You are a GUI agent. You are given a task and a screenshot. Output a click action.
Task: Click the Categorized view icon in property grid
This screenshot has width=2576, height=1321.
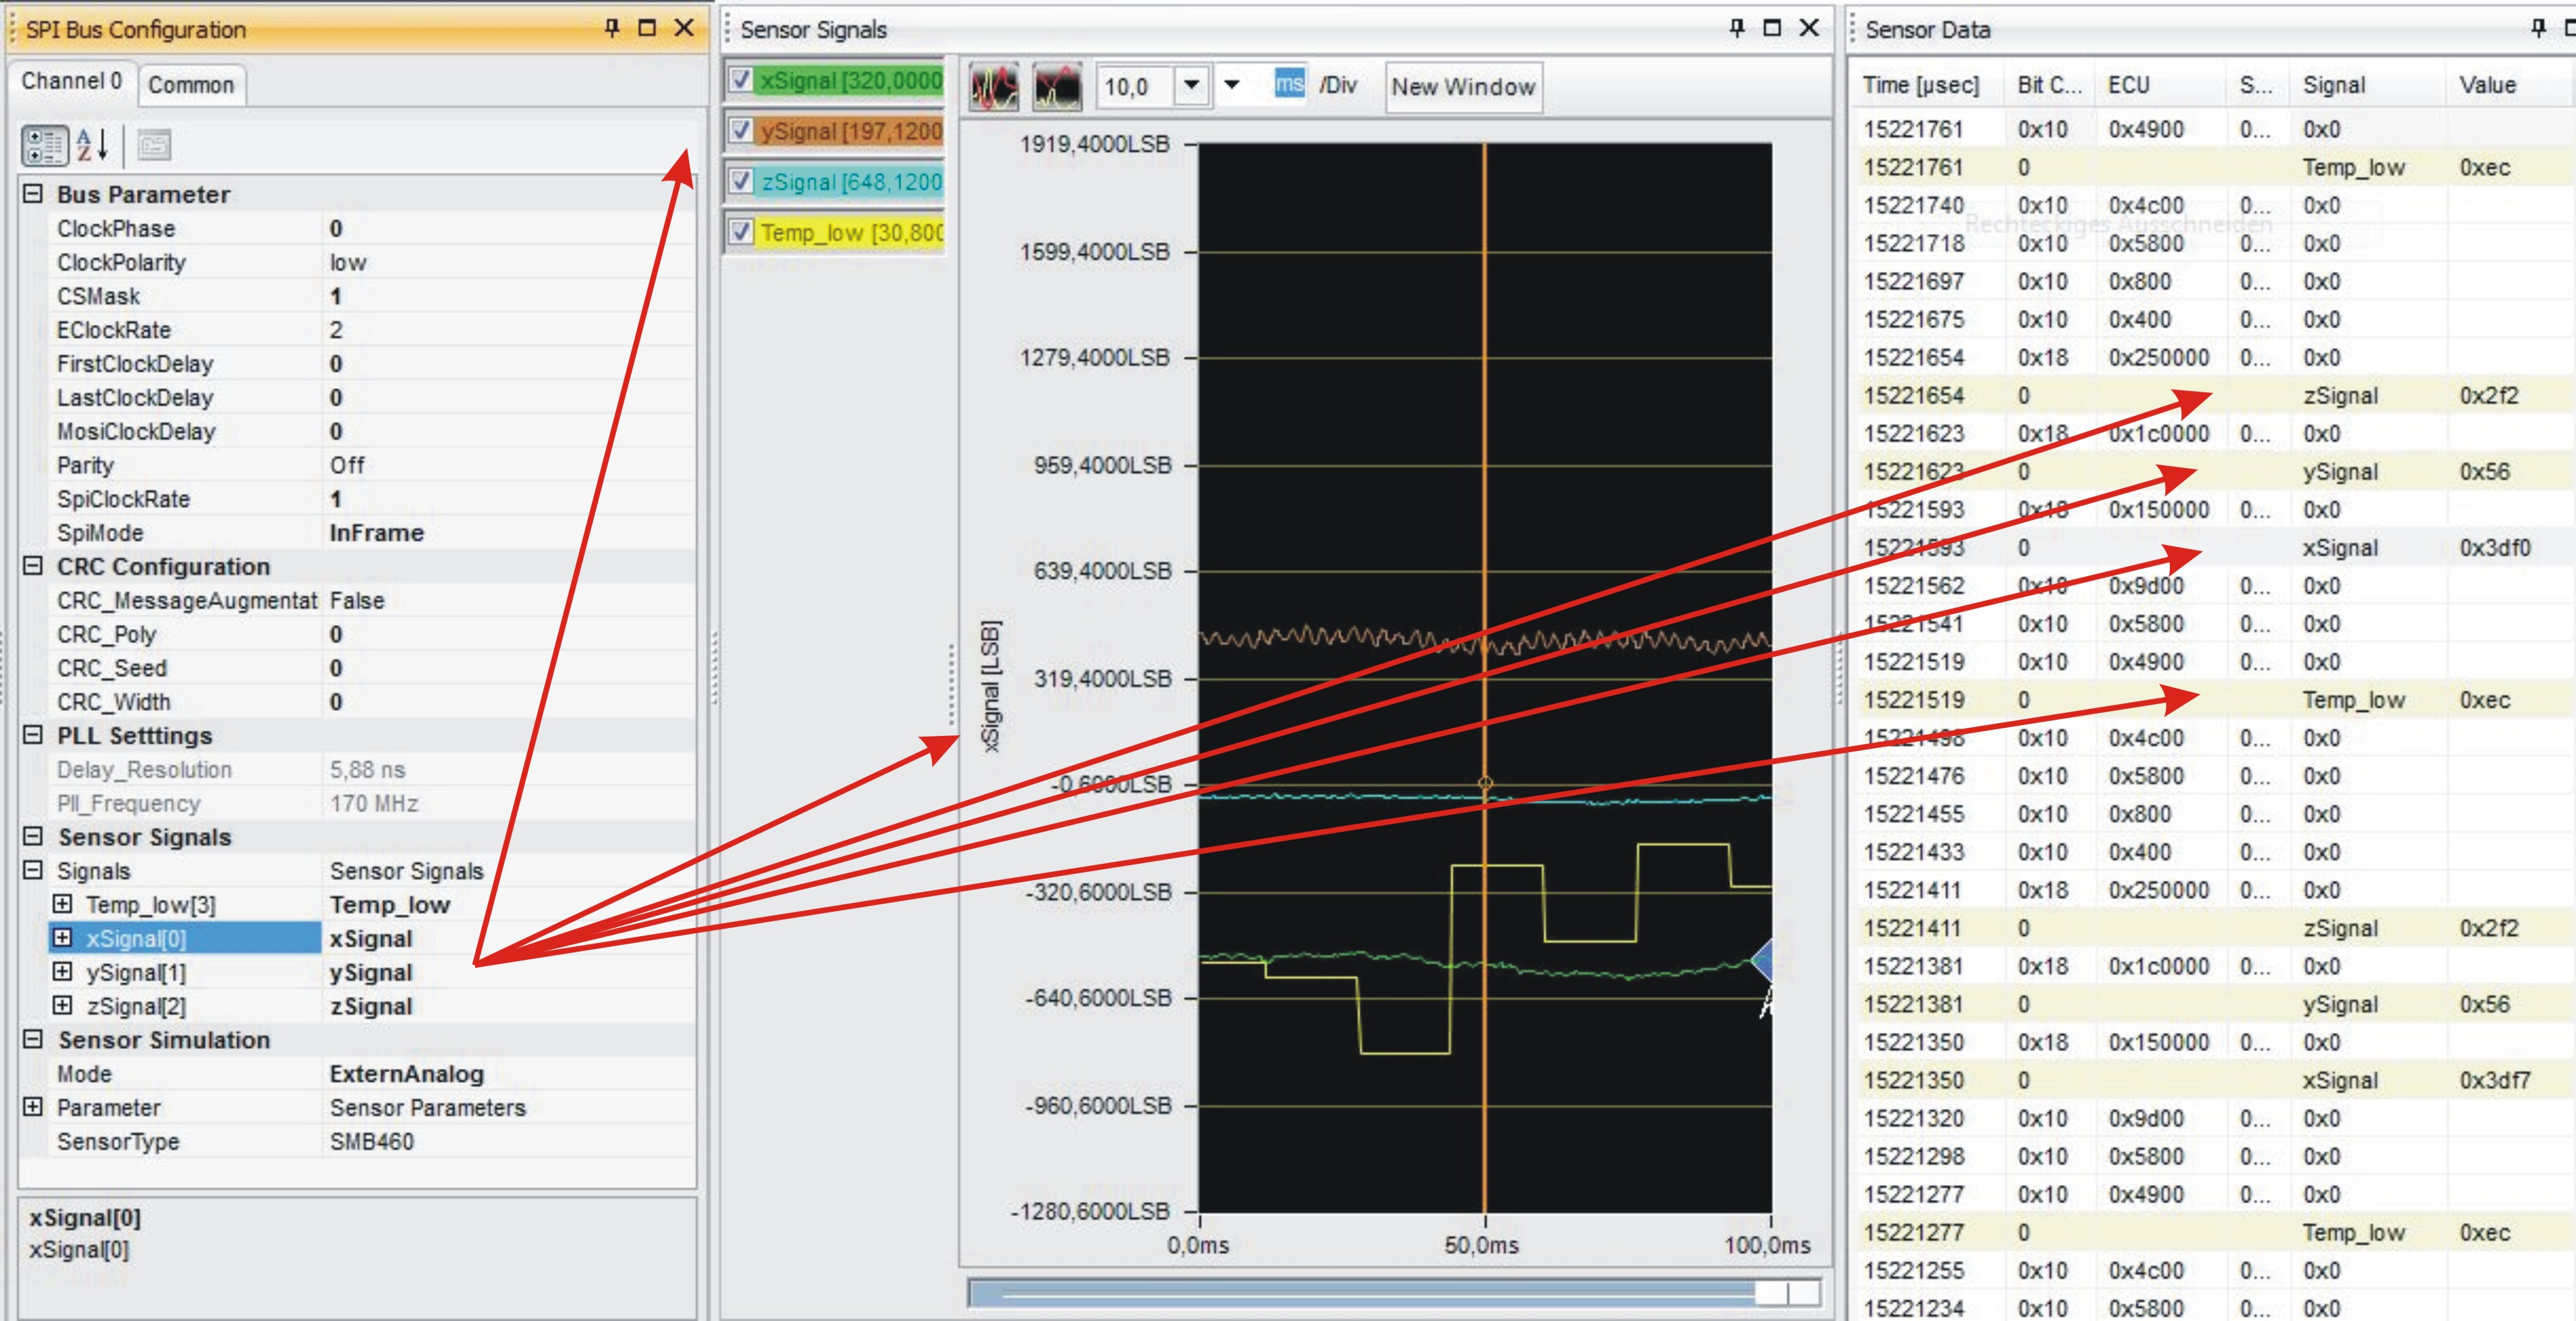[44, 146]
